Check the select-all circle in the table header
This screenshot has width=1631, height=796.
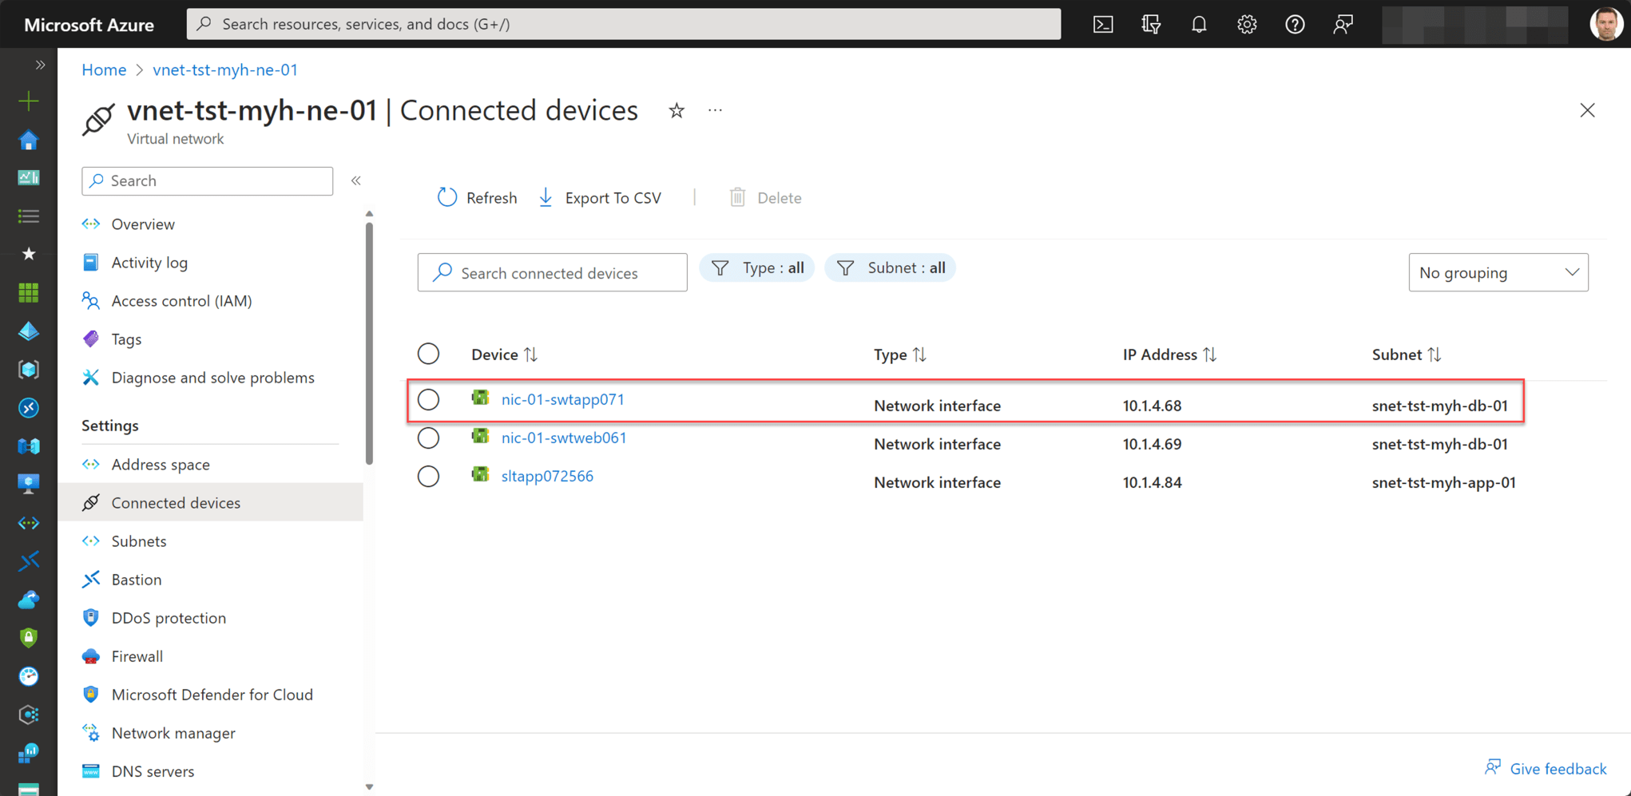click(429, 354)
